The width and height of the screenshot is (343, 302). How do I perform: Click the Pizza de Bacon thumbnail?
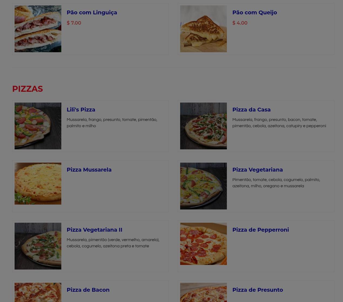tap(38, 292)
